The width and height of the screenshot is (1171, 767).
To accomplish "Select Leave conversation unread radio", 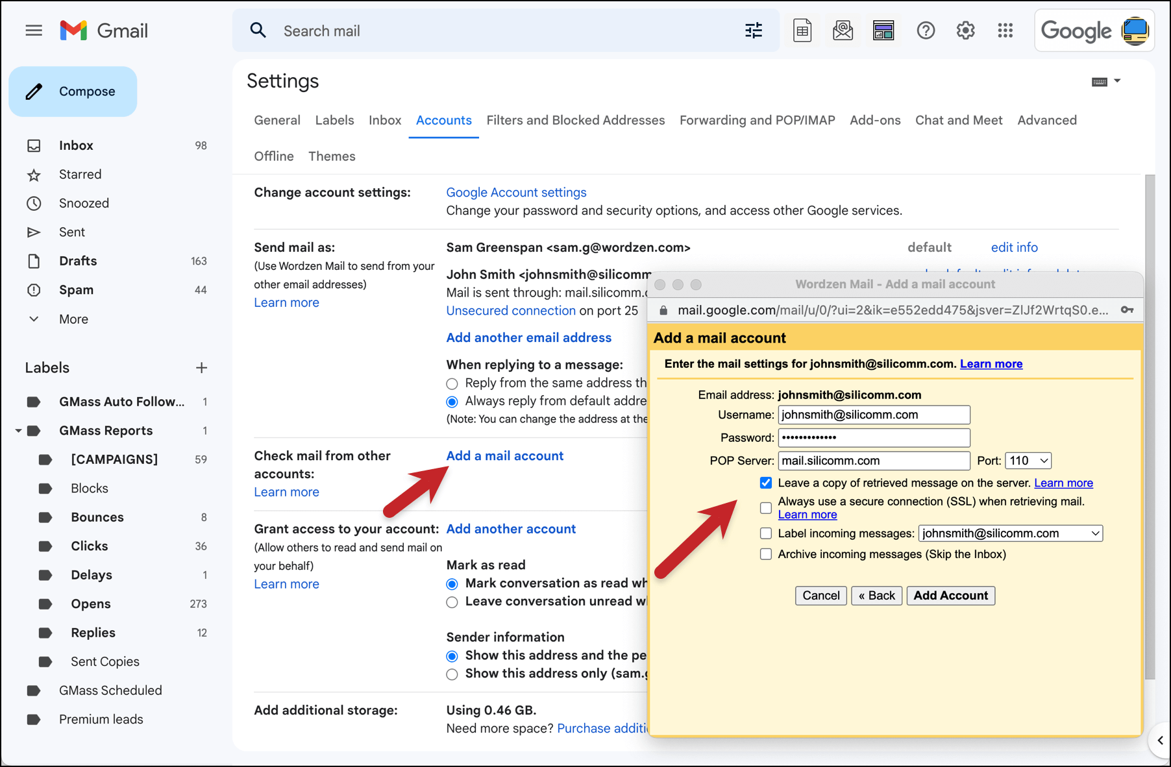I will click(452, 602).
